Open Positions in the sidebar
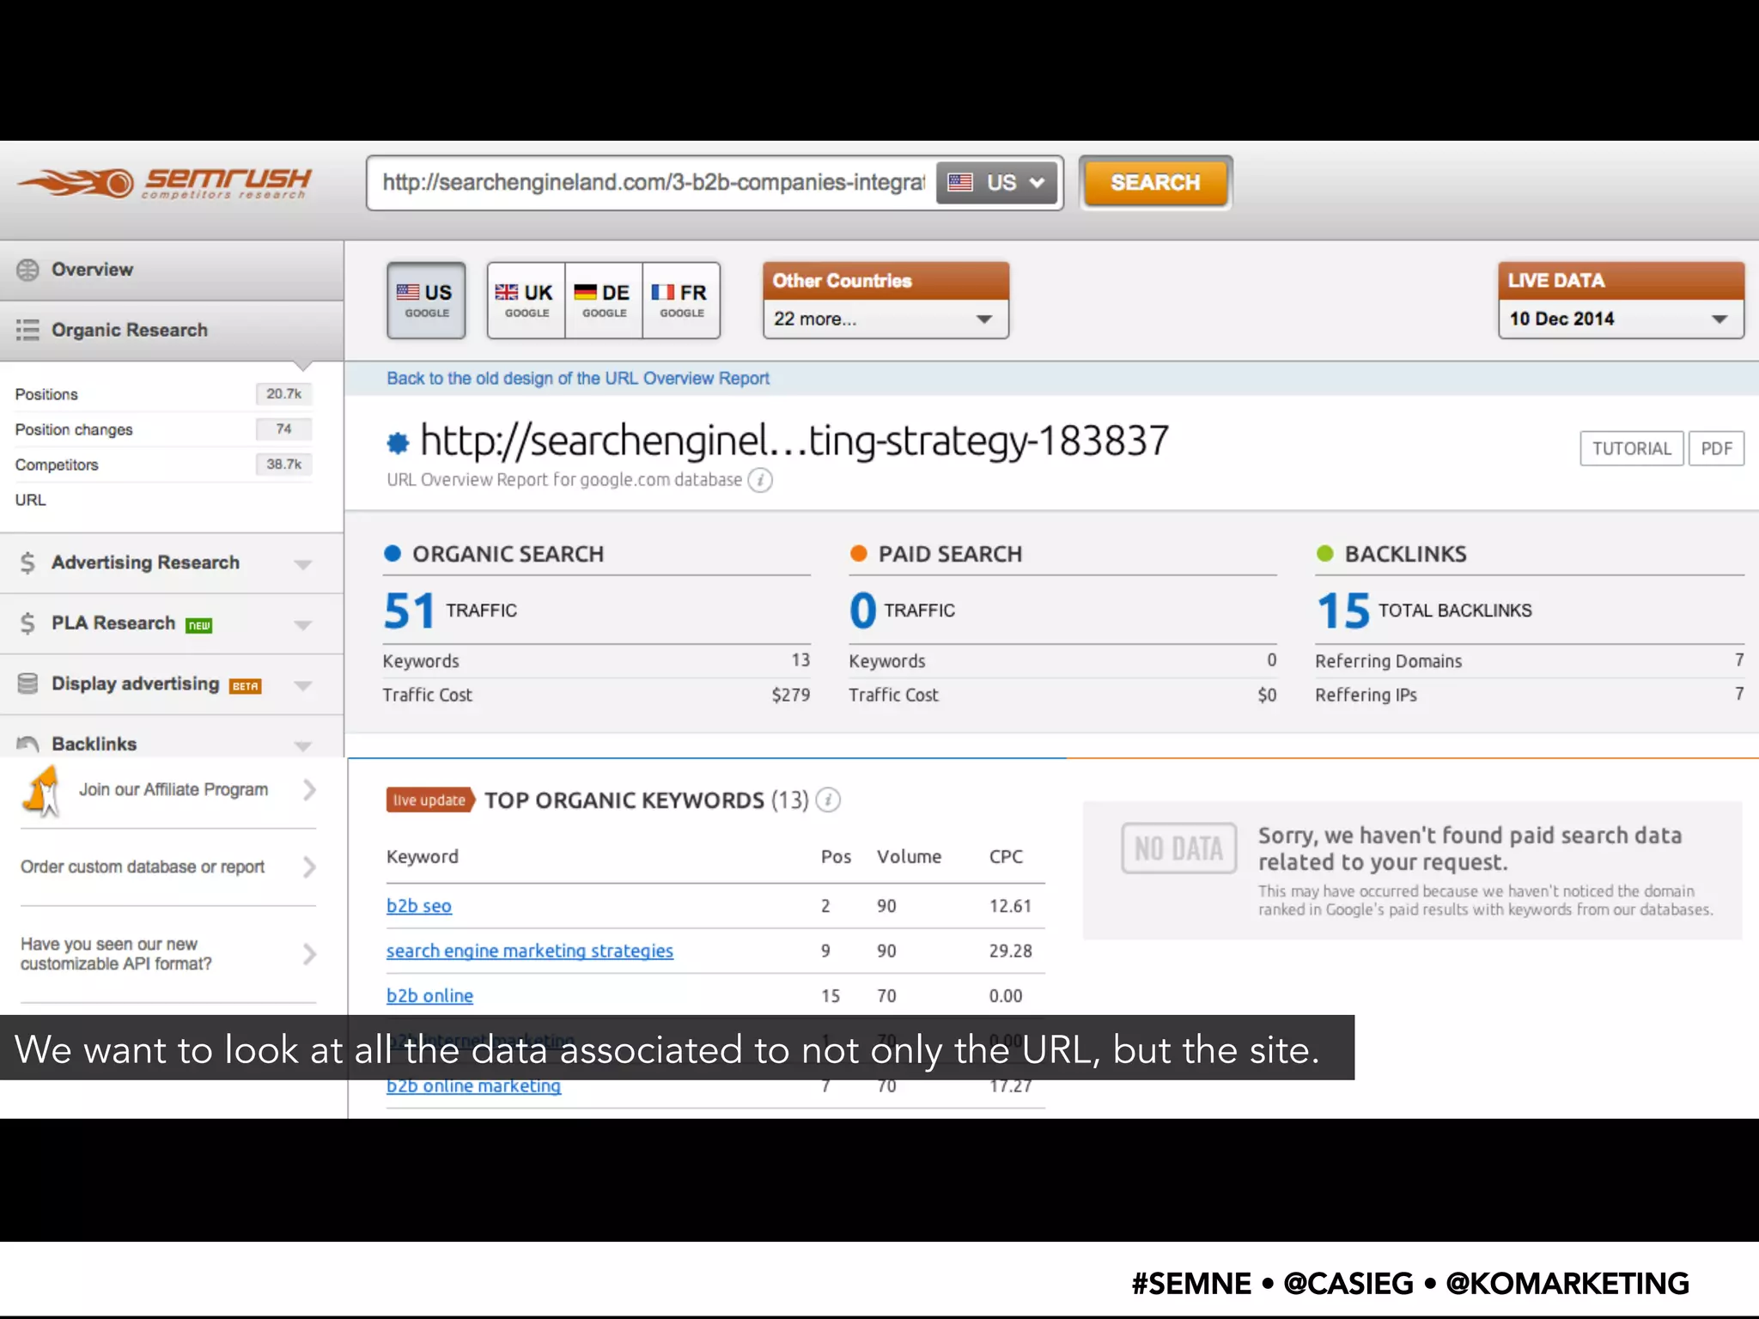The width and height of the screenshot is (1759, 1319). click(x=46, y=394)
